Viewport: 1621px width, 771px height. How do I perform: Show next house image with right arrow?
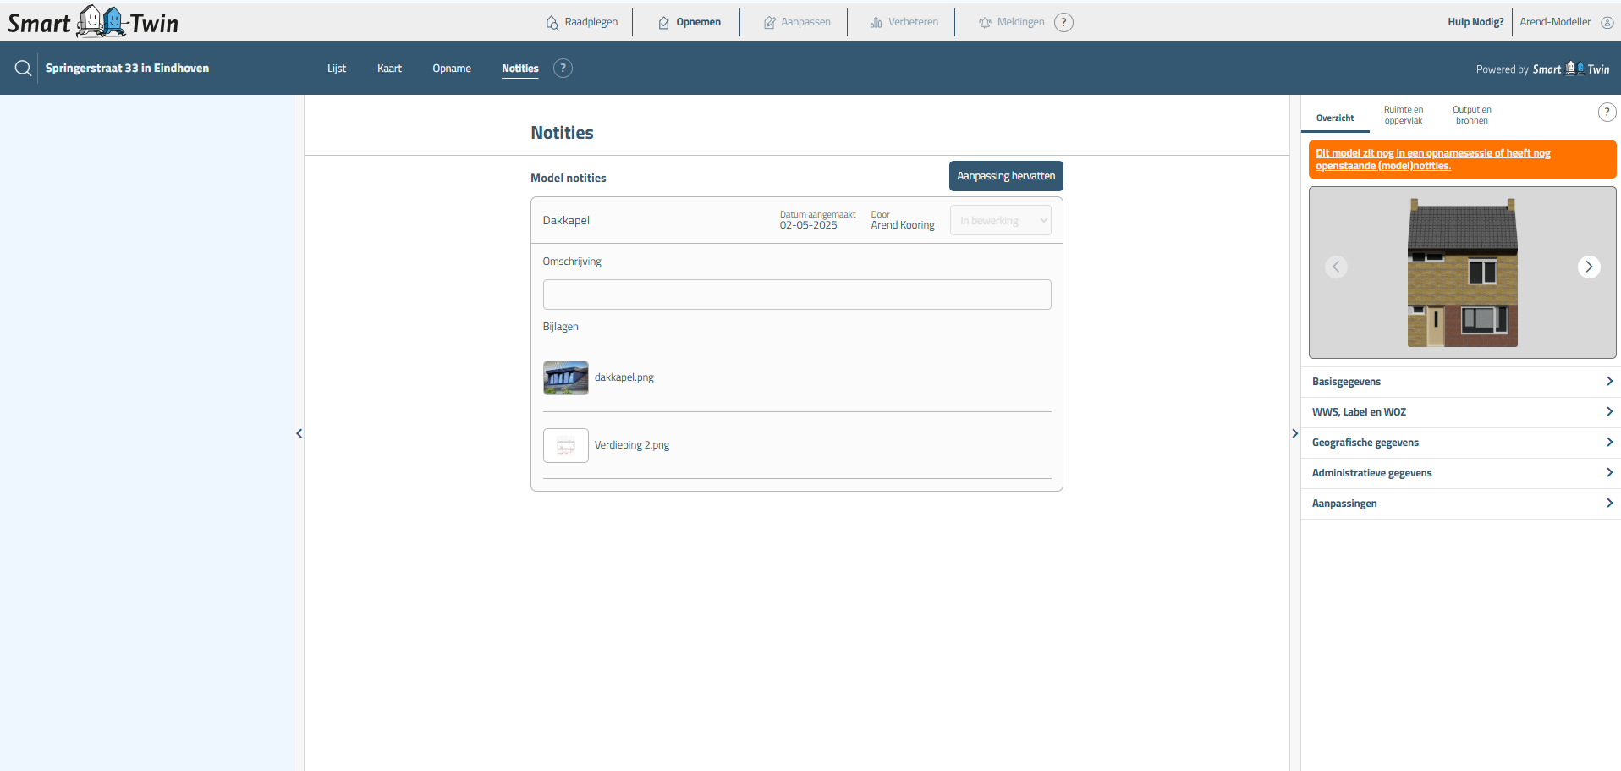(1588, 267)
